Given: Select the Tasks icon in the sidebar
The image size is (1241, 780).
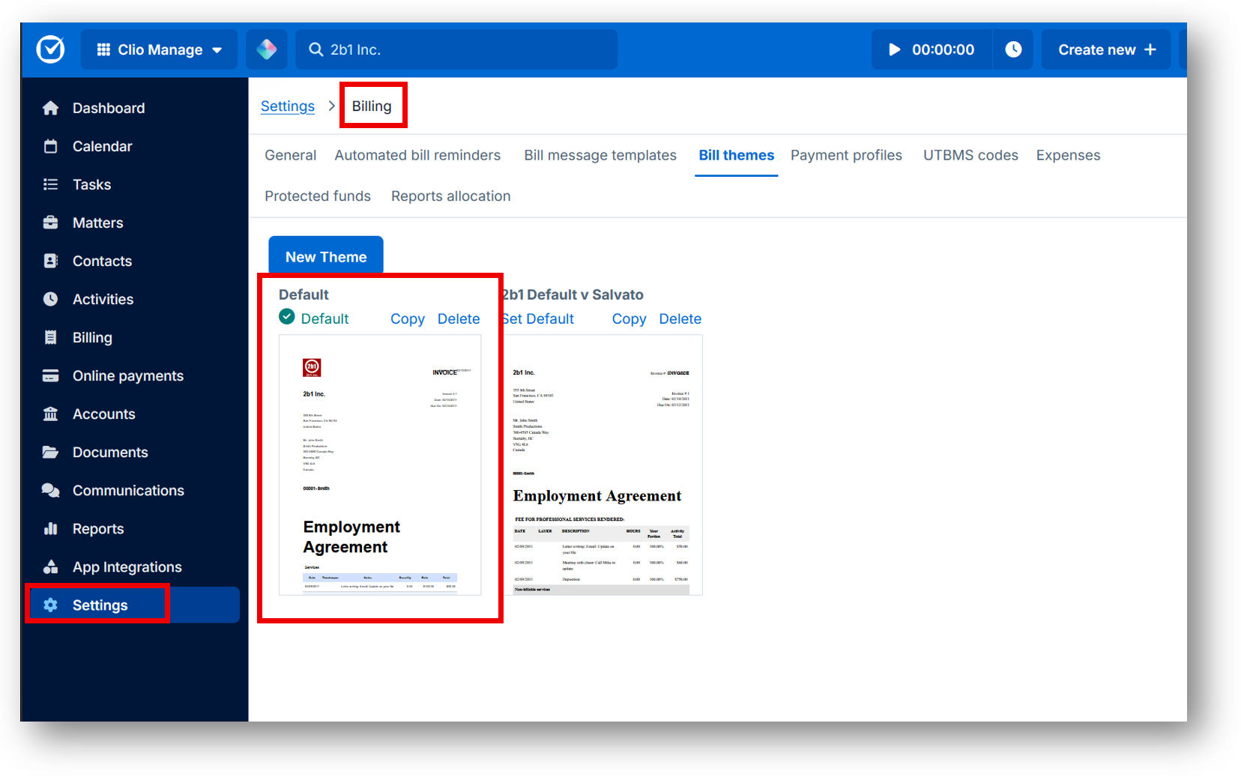Looking at the screenshot, I should 50,184.
